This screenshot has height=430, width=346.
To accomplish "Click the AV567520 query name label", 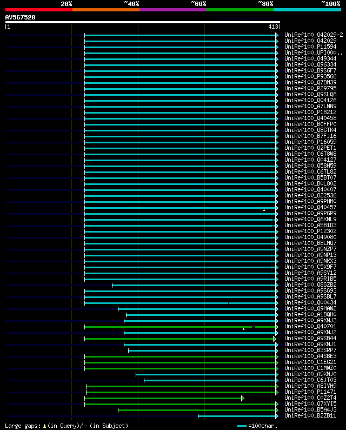I will pyautogui.click(x=21, y=17).
